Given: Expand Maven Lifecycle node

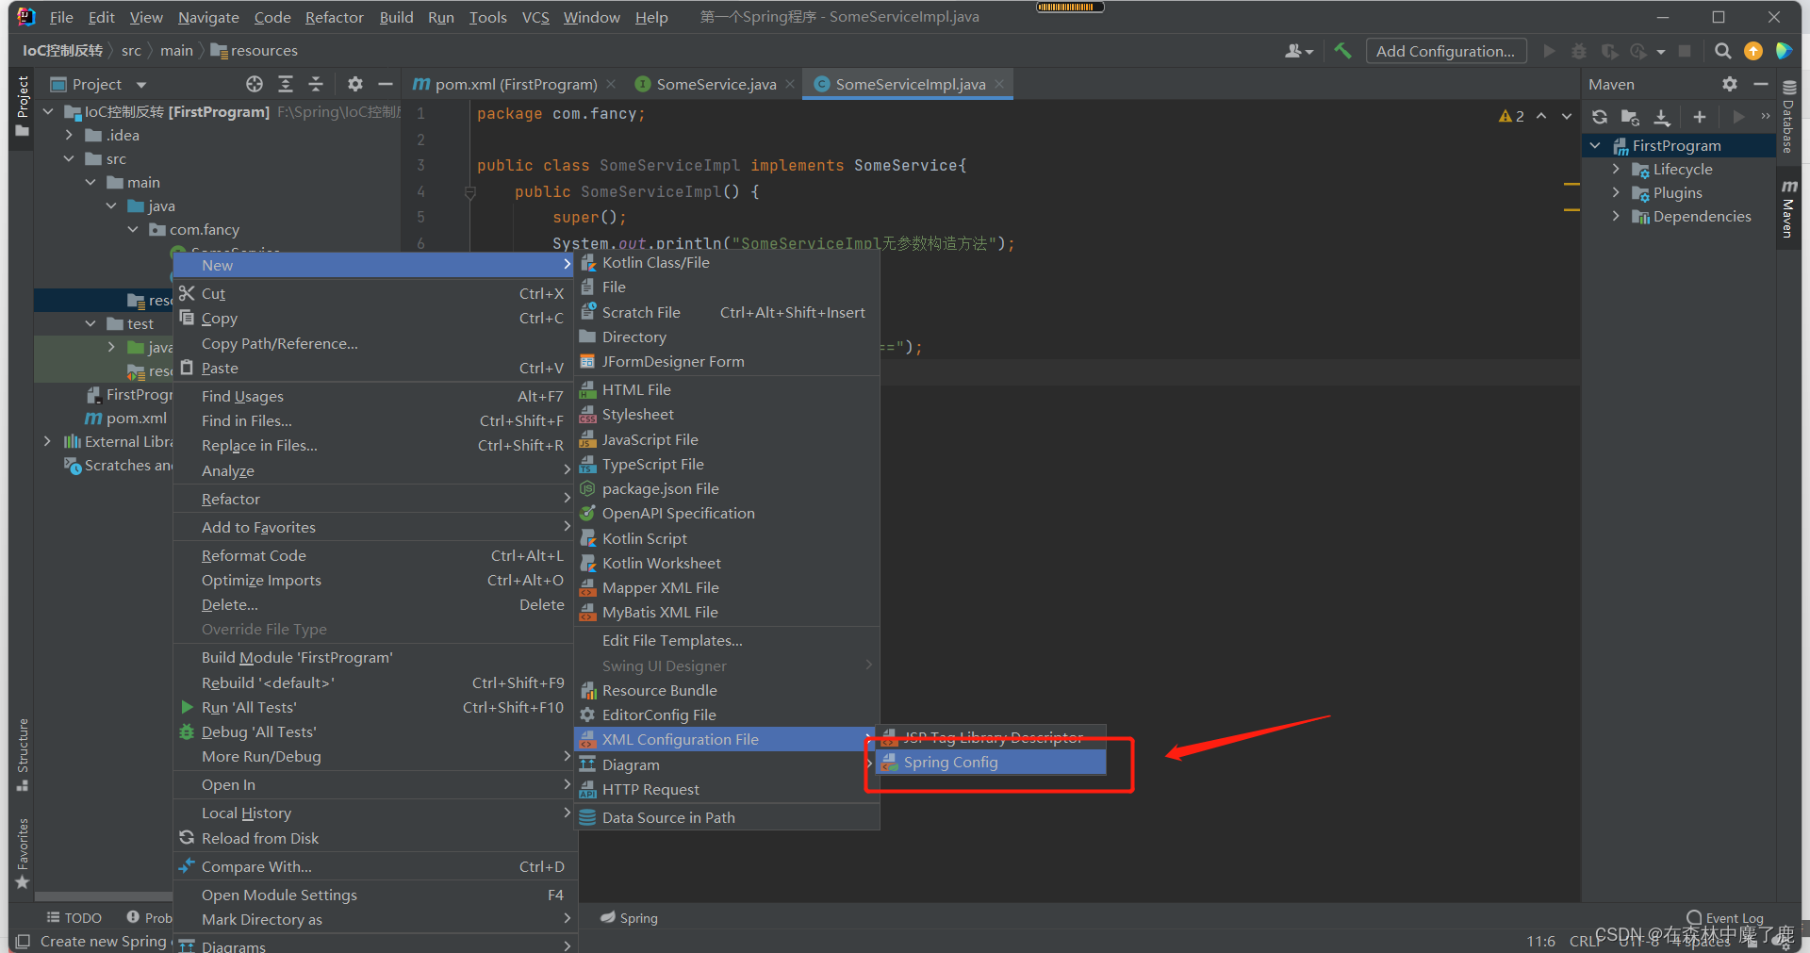Looking at the screenshot, I should [x=1616, y=169].
